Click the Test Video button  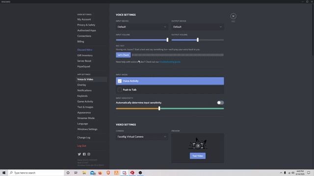(198, 156)
